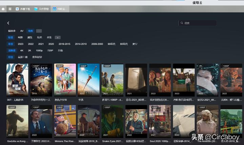Click the search input field
The image size is (244, 145).
tap(197, 23)
